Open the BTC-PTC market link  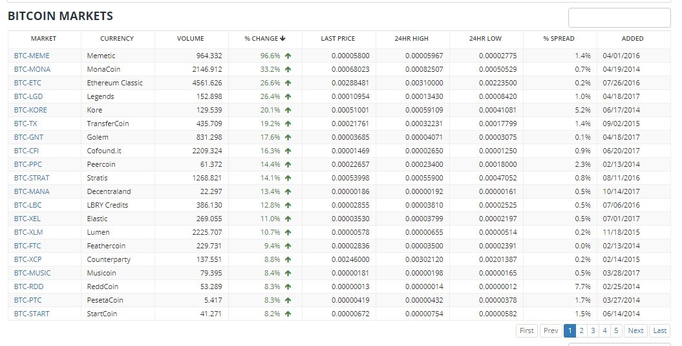coord(27,300)
